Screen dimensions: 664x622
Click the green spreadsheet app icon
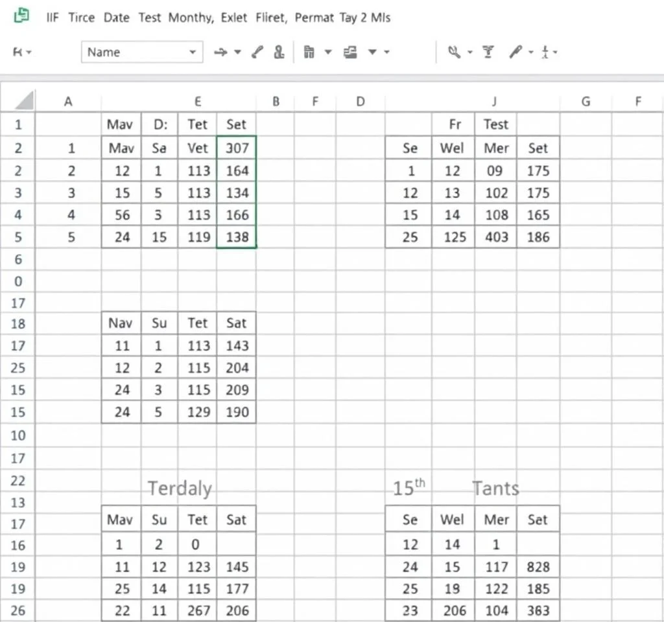(x=22, y=17)
